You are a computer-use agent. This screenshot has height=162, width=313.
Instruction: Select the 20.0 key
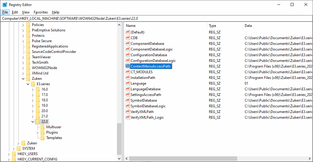click(45, 111)
